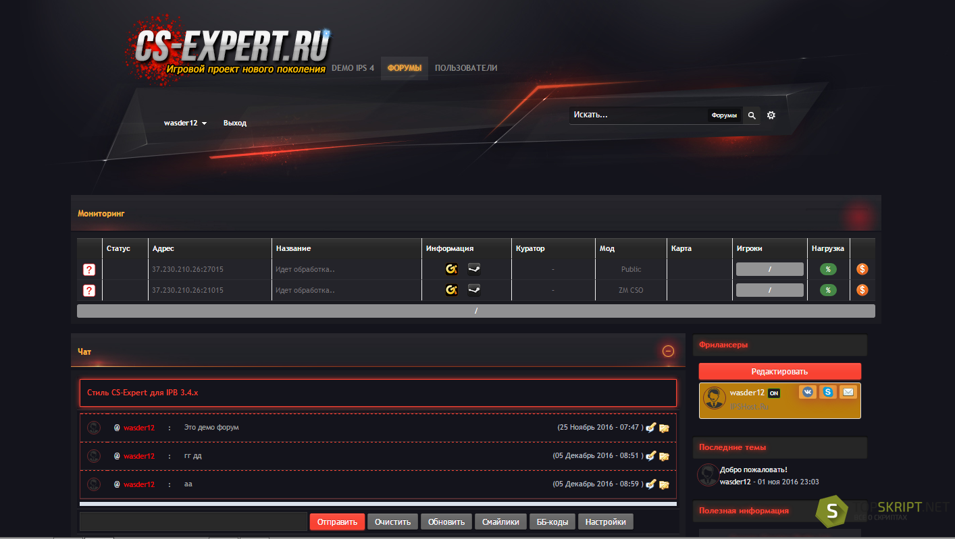Click green load percent badge for Public server

828,269
